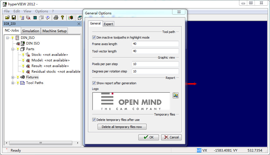The image size is (270, 155).
Task: Click the 3D cube view toolbar icon
Action: point(80,17)
